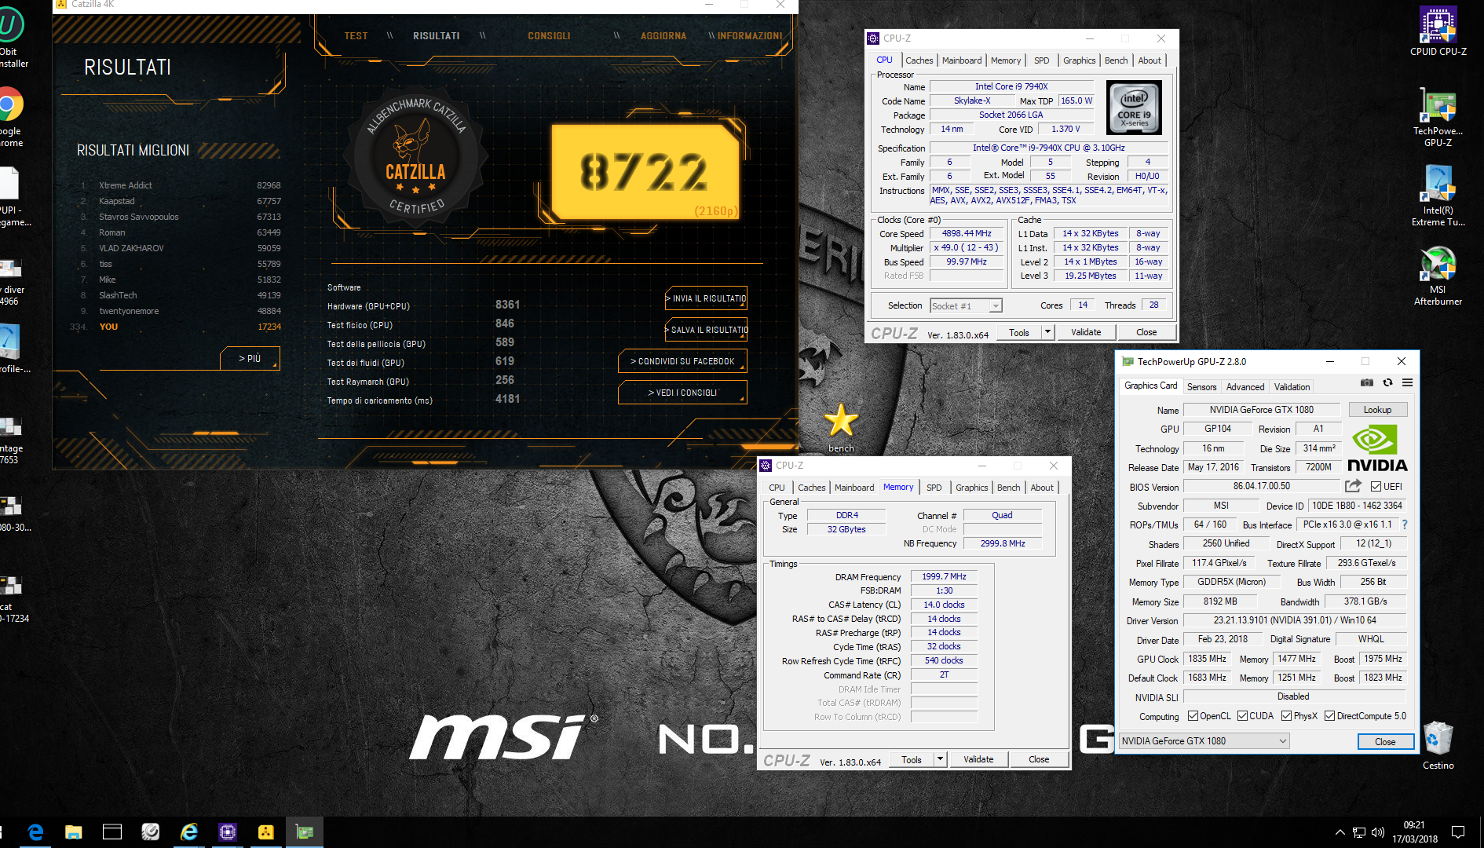Image resolution: width=1484 pixels, height=848 pixels.
Task: Open Internet Explorer from the taskbar
Action: pyautogui.click(x=189, y=832)
